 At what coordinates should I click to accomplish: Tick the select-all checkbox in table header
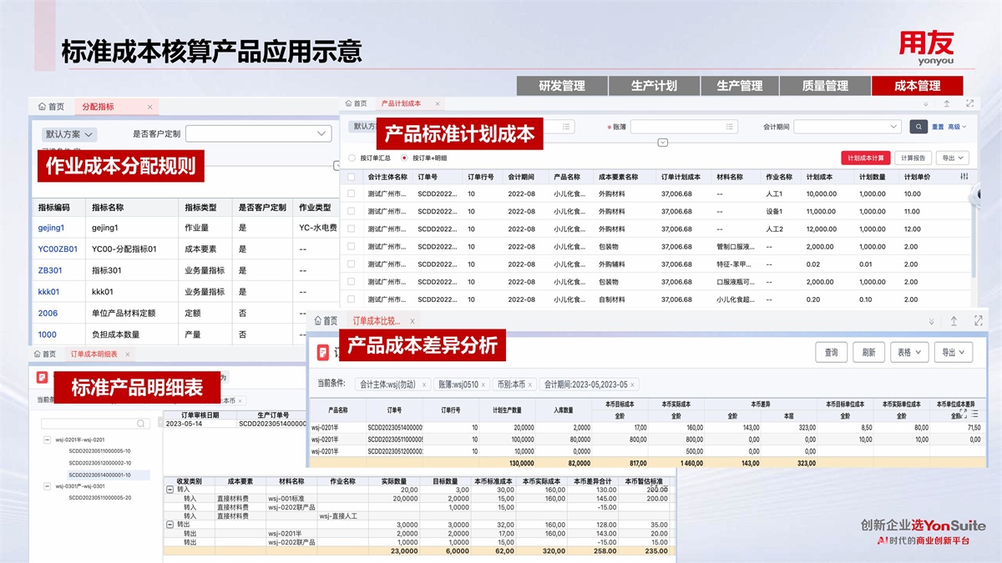point(351,177)
